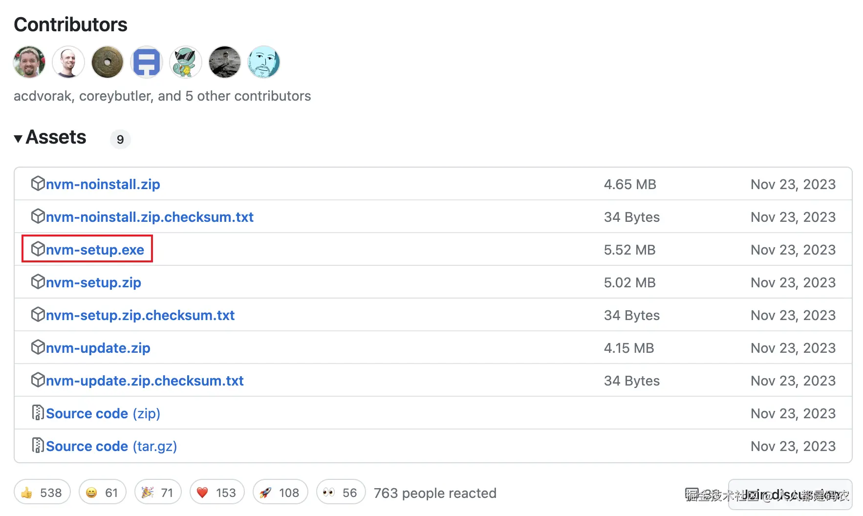
Task: Open the blue square logo contributor avatar
Action: tap(147, 62)
